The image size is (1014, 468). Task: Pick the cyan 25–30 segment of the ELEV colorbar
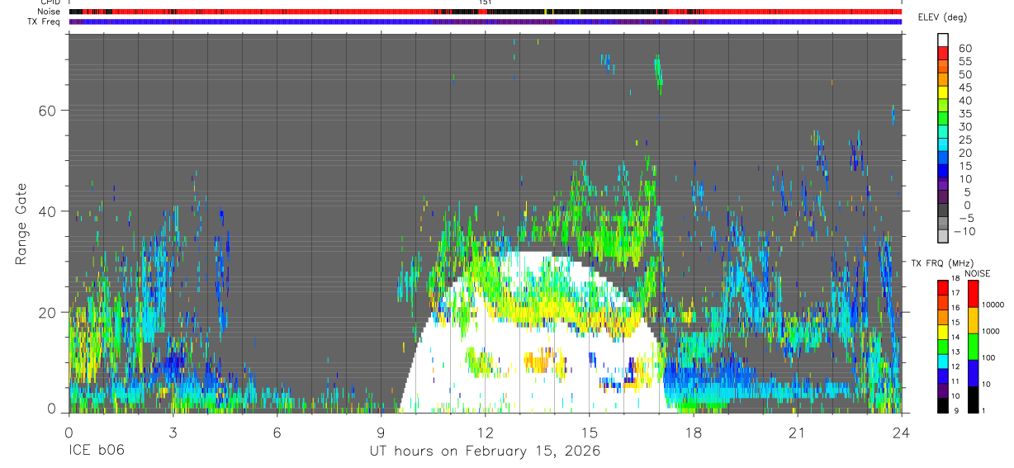(944, 131)
